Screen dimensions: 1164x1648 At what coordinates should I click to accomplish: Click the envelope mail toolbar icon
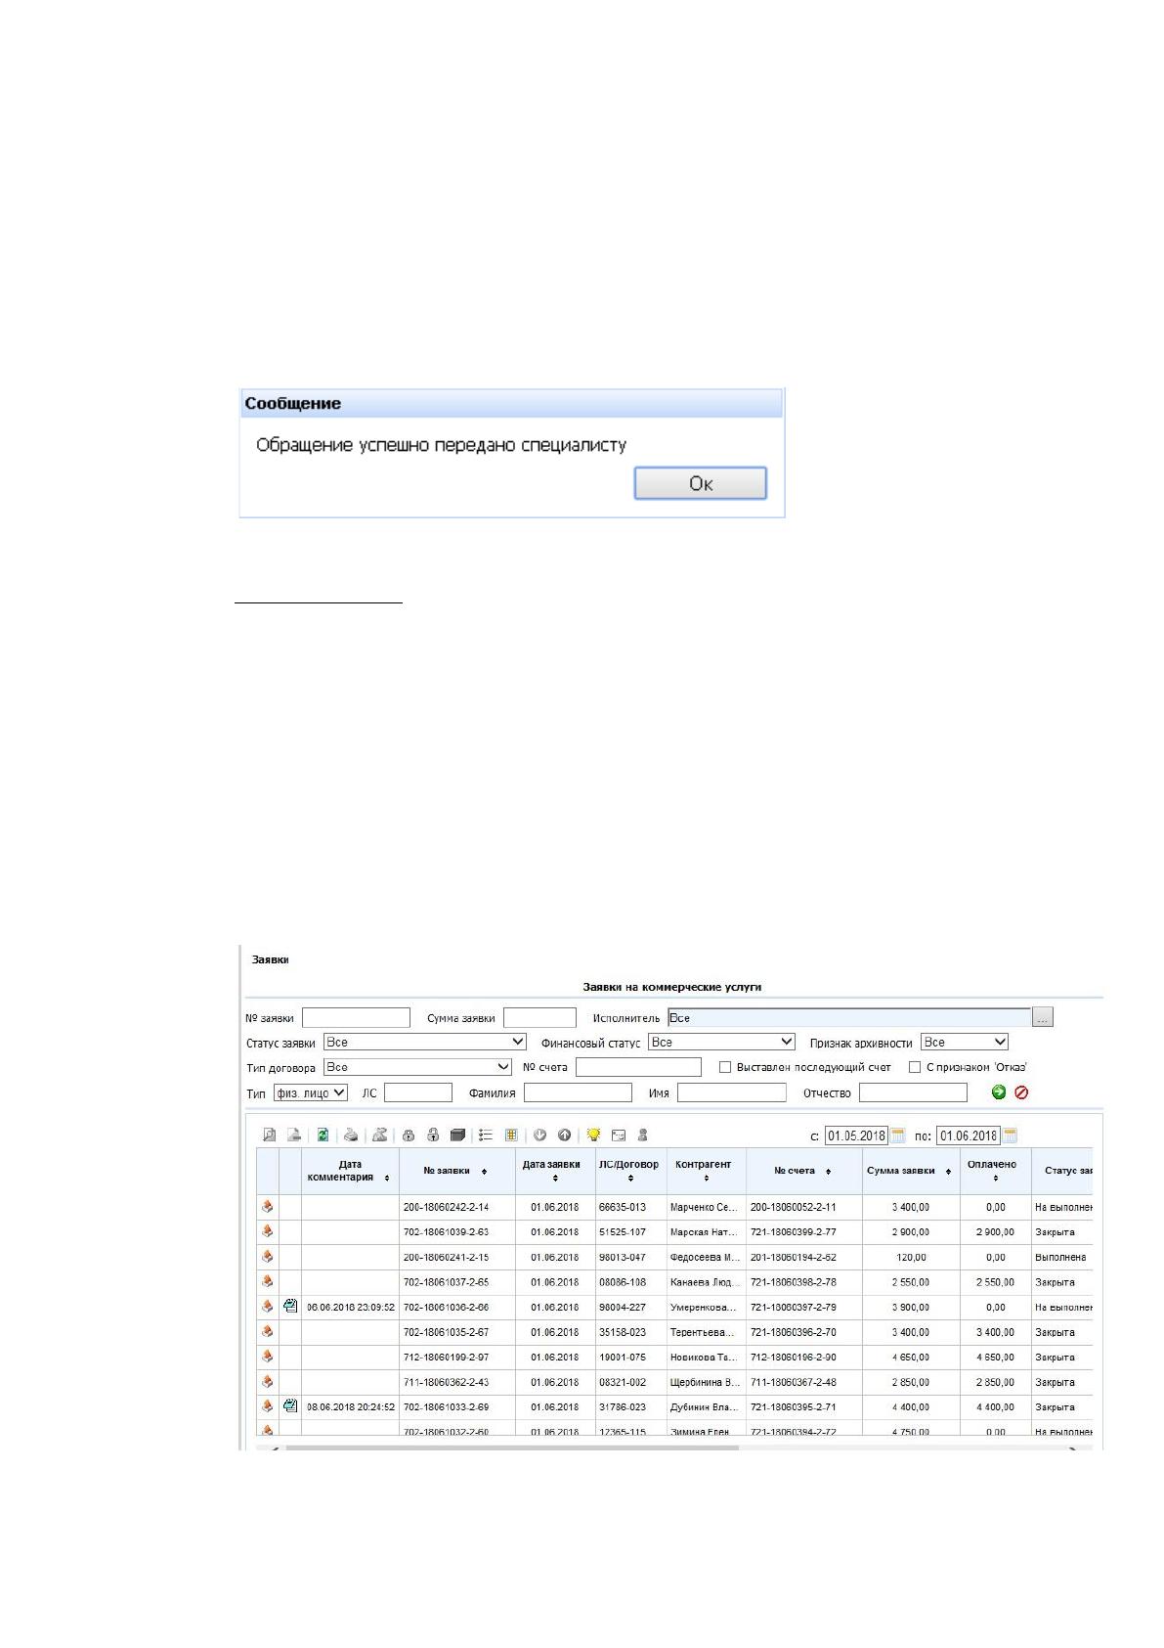click(618, 1136)
